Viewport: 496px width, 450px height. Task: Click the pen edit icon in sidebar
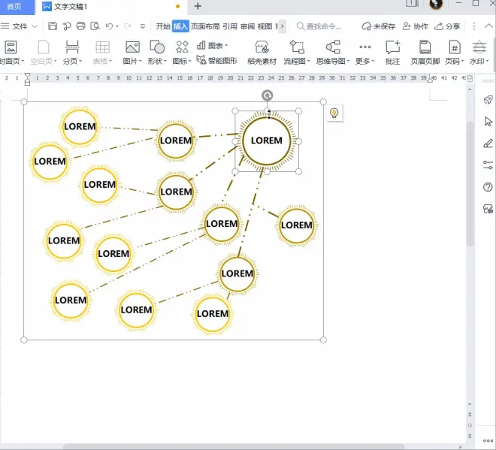488,143
